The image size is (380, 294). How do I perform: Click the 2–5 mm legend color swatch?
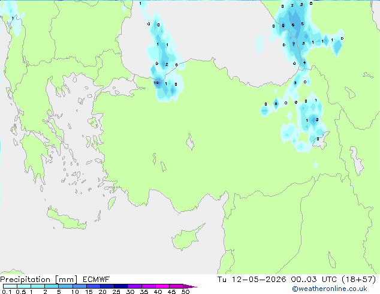click(52, 286)
